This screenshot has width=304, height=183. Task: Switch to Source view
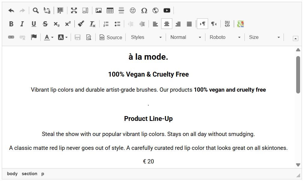coord(111,37)
